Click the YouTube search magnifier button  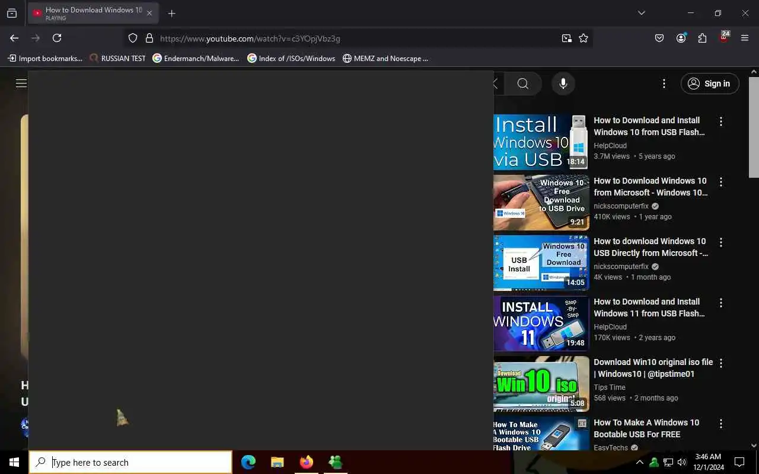click(523, 84)
